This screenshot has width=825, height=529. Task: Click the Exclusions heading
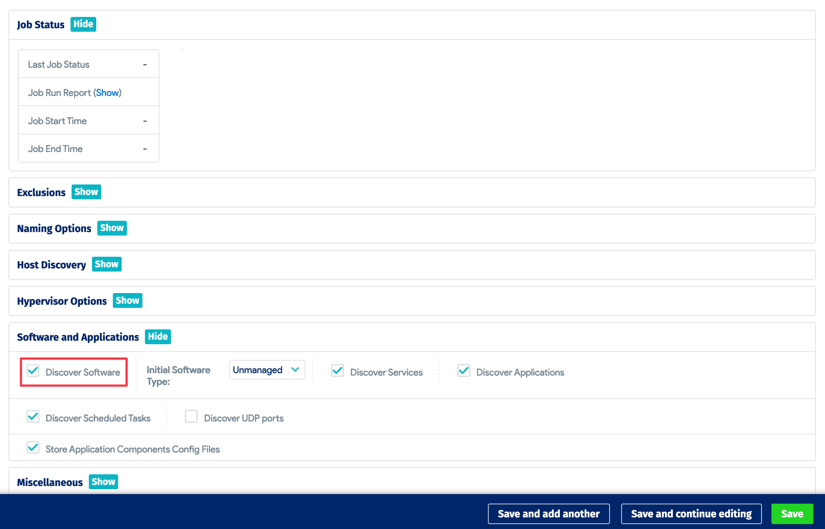(x=41, y=193)
